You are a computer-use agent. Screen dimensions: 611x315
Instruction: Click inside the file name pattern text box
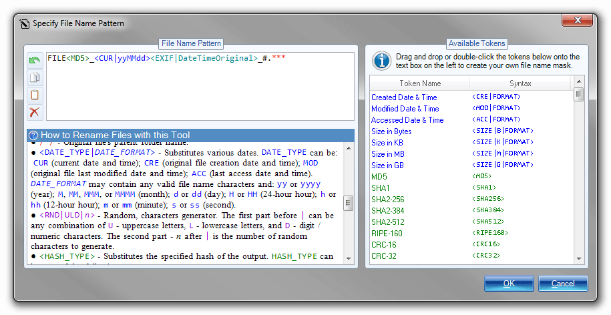click(x=194, y=87)
